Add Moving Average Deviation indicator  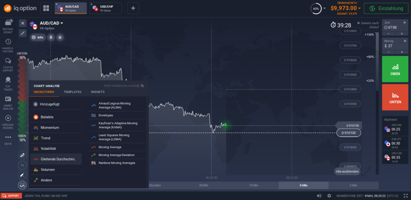(117, 155)
